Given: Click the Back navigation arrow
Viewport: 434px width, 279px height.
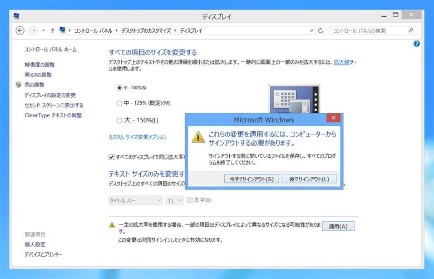Looking at the screenshot, I should [20, 31].
